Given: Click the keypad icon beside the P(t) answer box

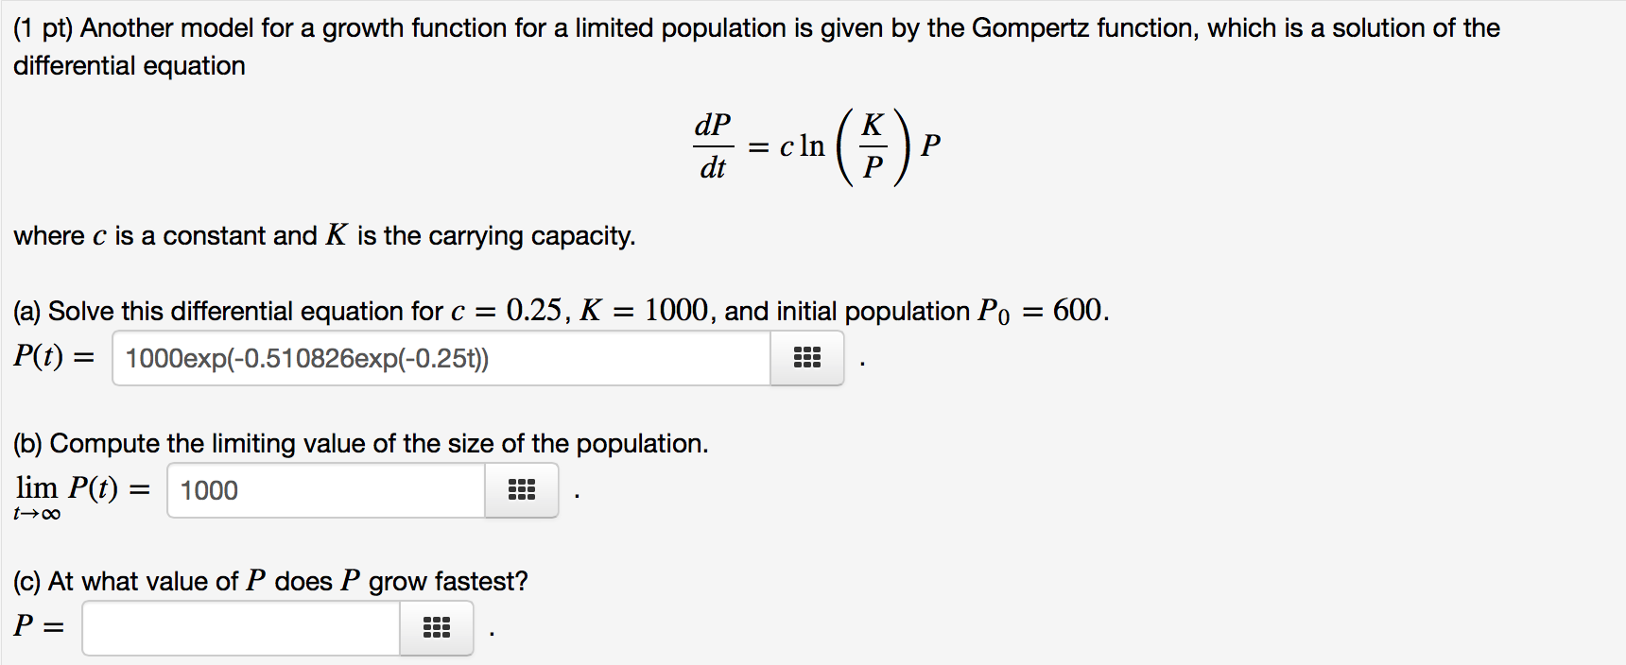Looking at the screenshot, I should [x=805, y=357].
